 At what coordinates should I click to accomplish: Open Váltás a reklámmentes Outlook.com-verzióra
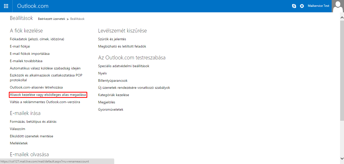point(45,102)
